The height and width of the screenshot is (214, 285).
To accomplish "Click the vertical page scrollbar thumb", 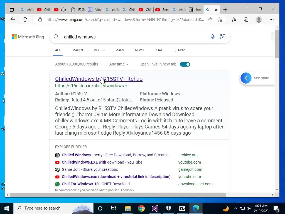I will coord(277,44).
